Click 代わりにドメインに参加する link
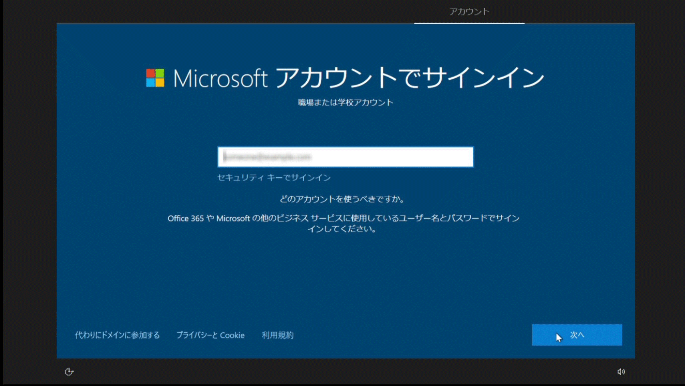The height and width of the screenshot is (387, 685). pyautogui.click(x=117, y=335)
